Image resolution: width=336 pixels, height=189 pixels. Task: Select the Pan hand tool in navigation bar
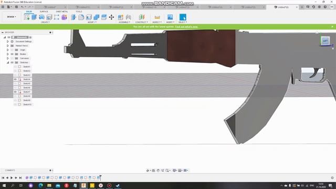click(x=158, y=170)
